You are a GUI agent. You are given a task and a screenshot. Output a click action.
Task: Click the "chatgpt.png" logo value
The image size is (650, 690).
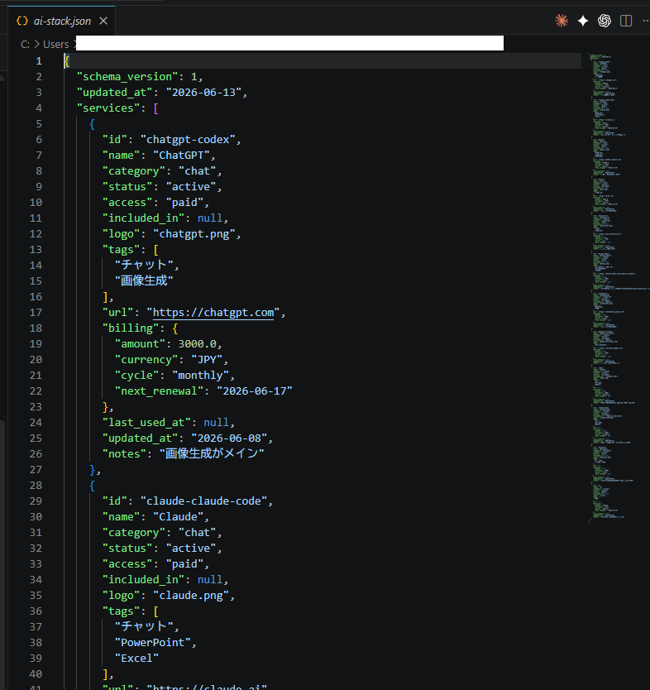click(194, 233)
